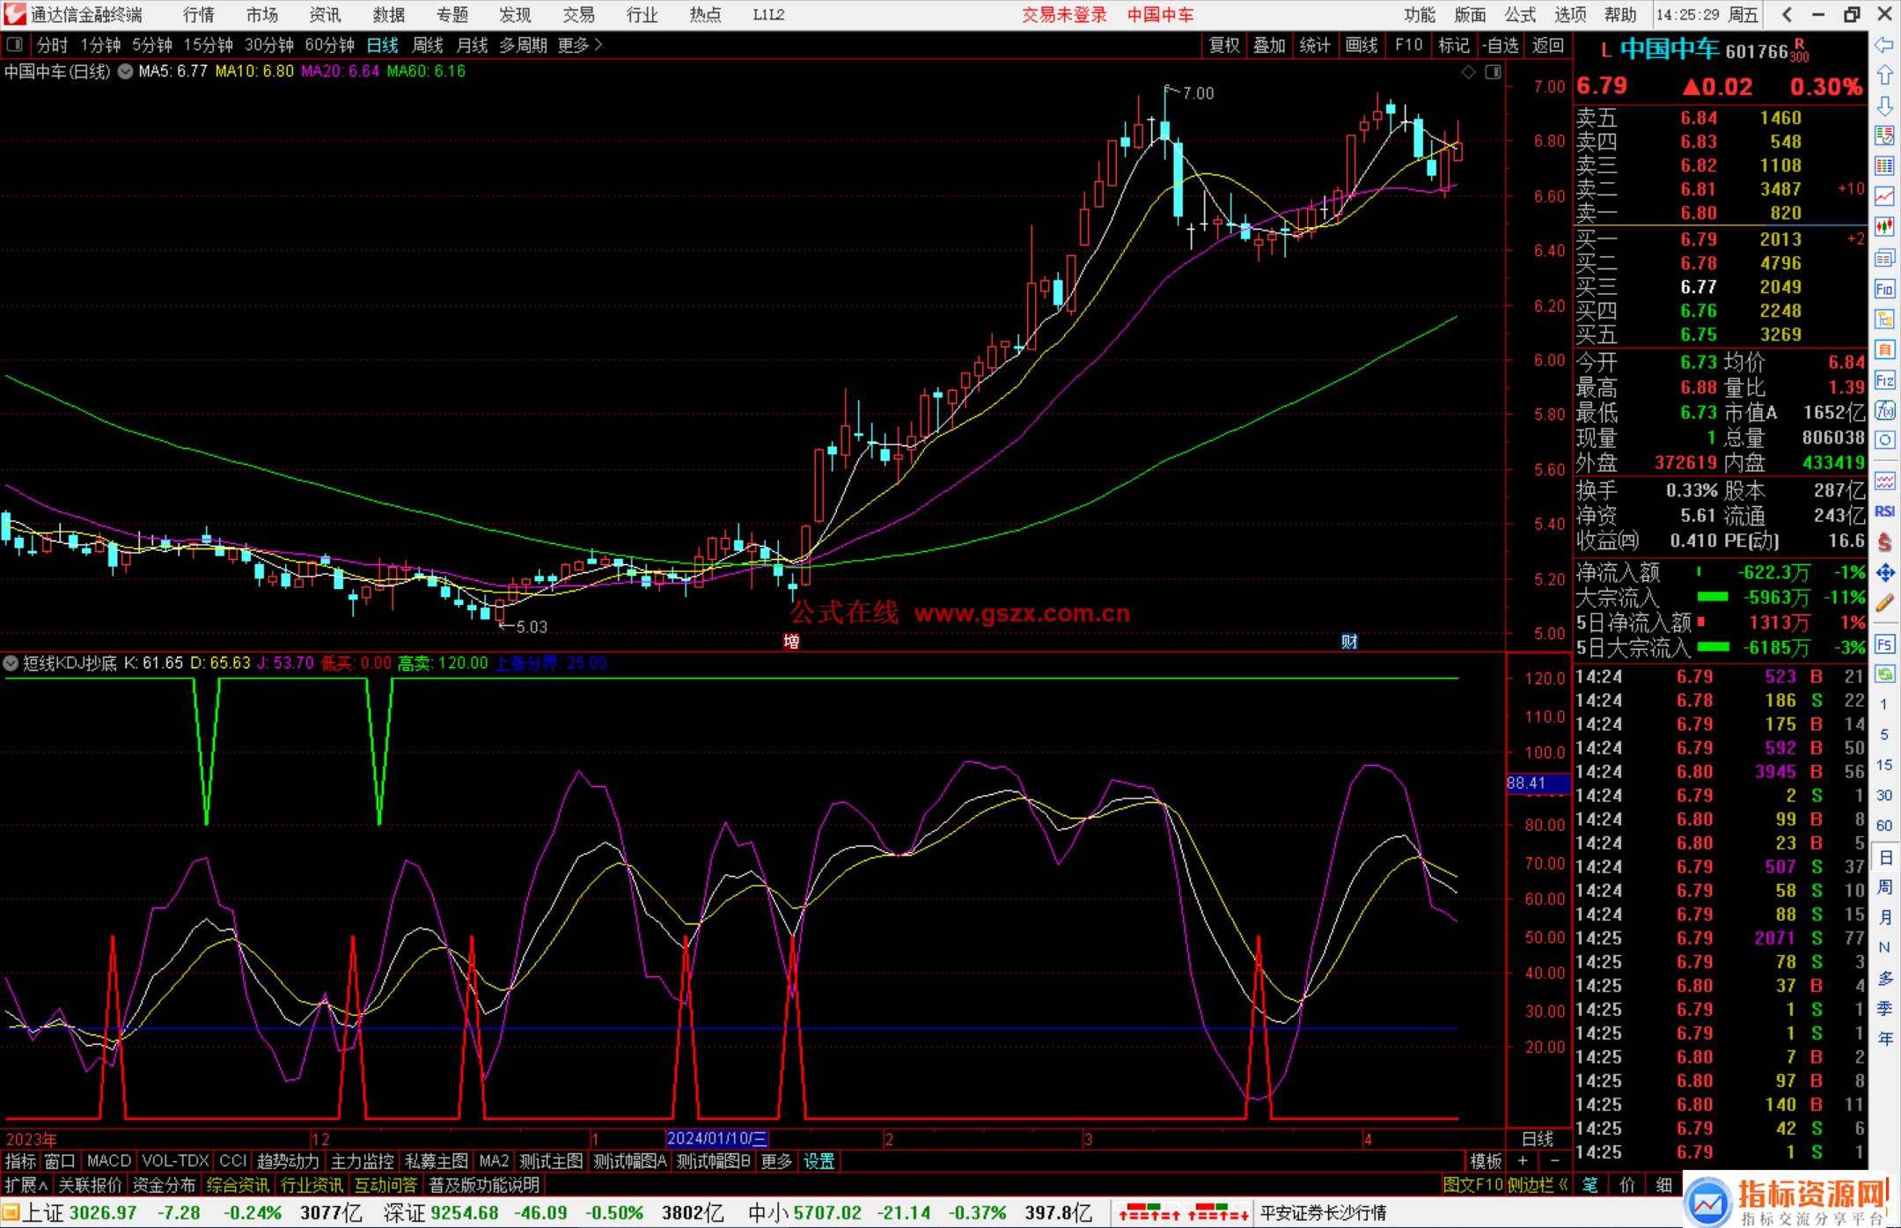
Task: Switch to the VOL-TDX indicator tab
Action: 175,1161
